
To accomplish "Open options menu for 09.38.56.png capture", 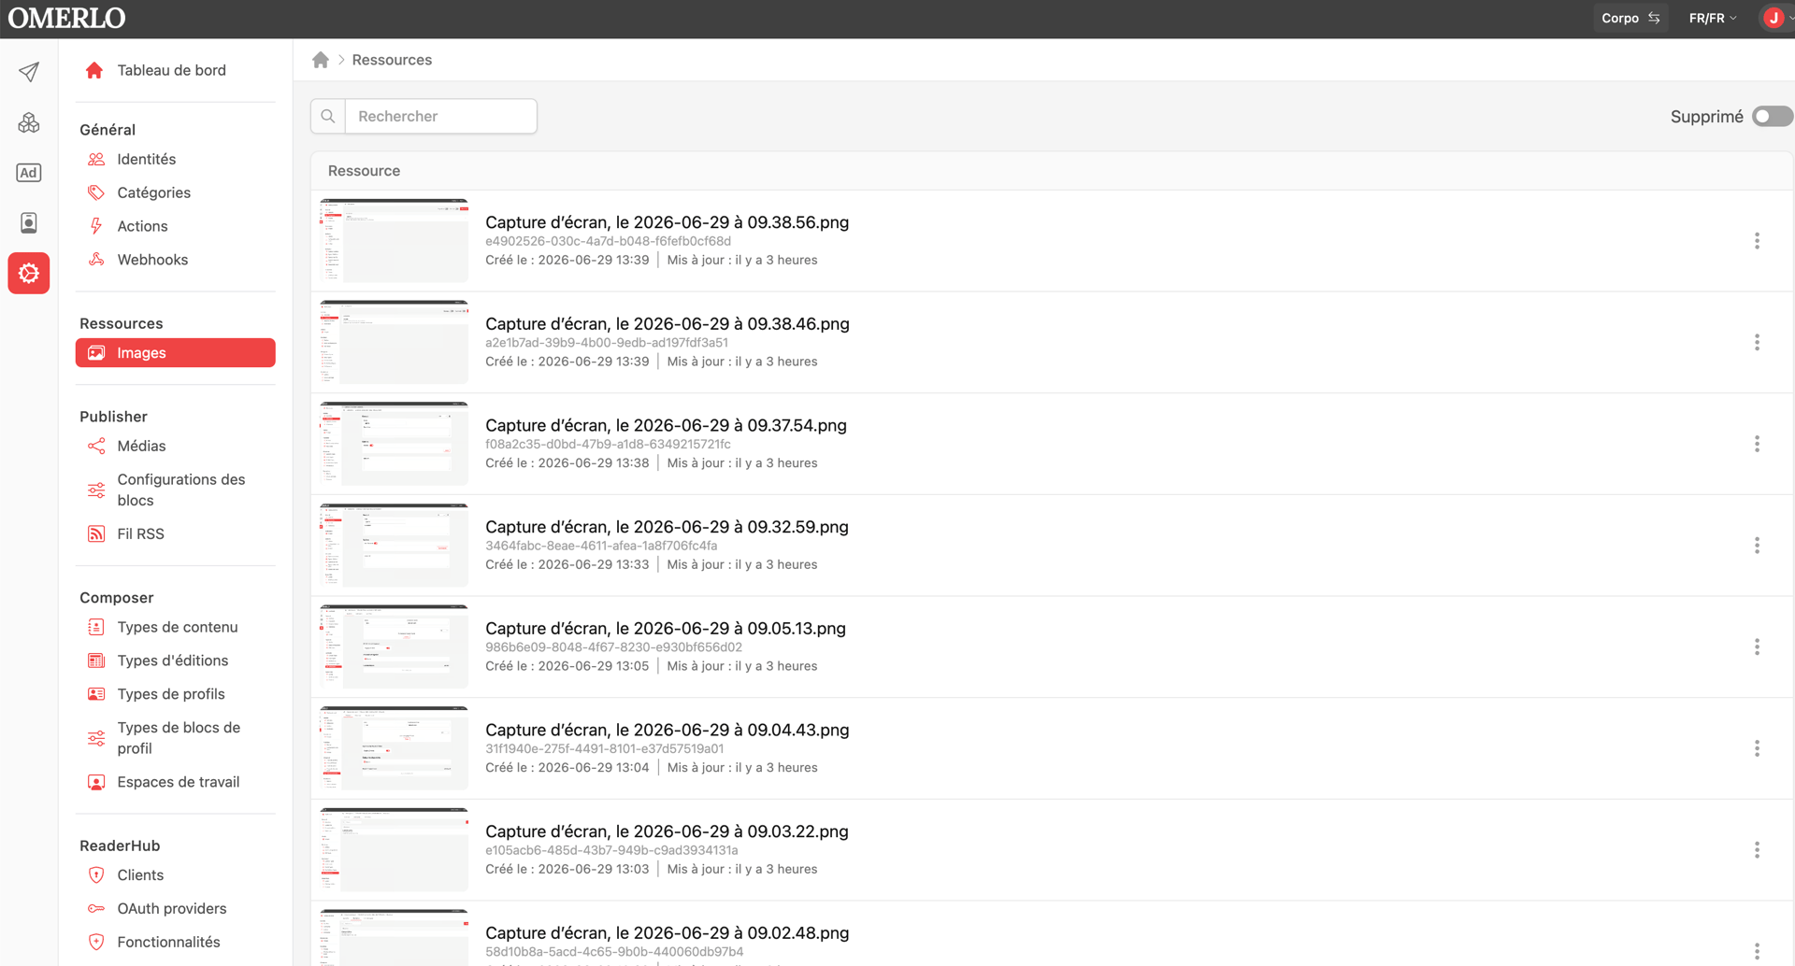I will 1757,241.
